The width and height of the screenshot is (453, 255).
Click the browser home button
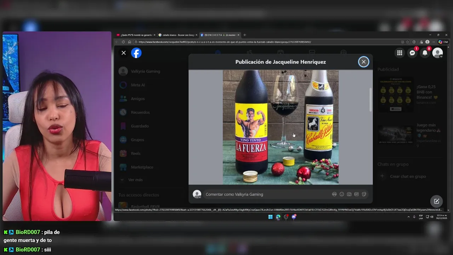(x=130, y=42)
